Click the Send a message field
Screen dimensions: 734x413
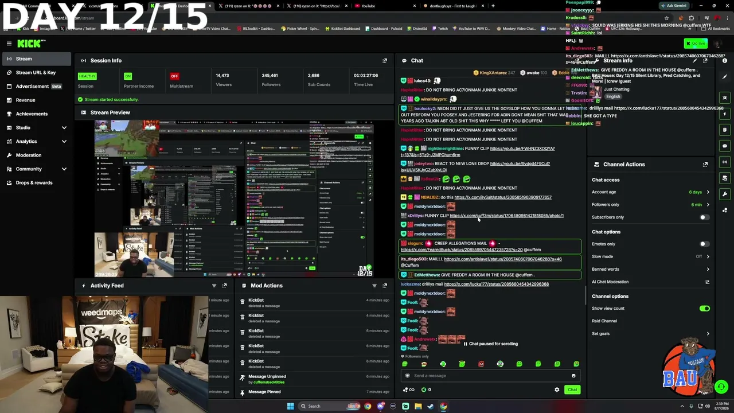(x=490, y=376)
